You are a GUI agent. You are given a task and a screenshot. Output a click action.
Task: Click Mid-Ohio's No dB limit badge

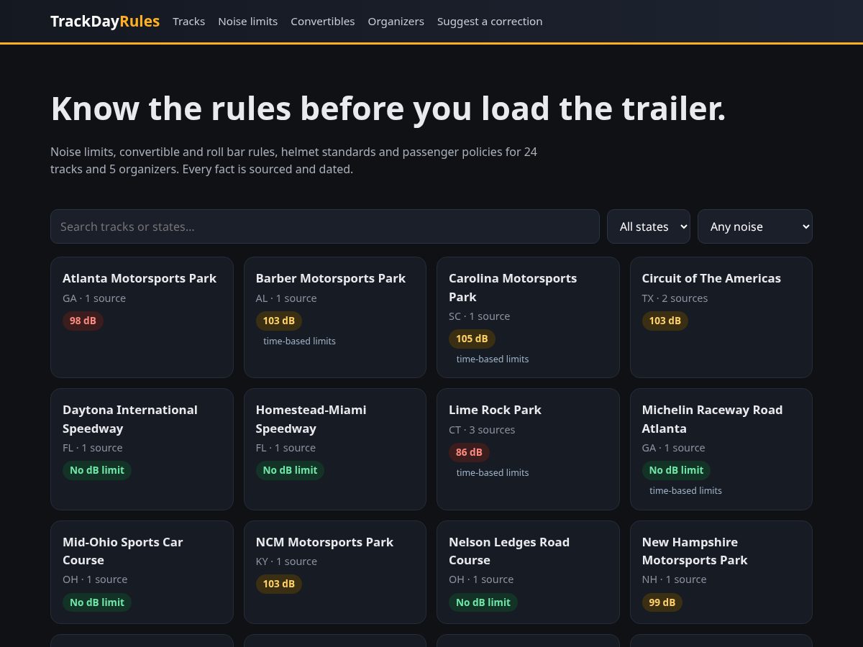click(x=97, y=602)
